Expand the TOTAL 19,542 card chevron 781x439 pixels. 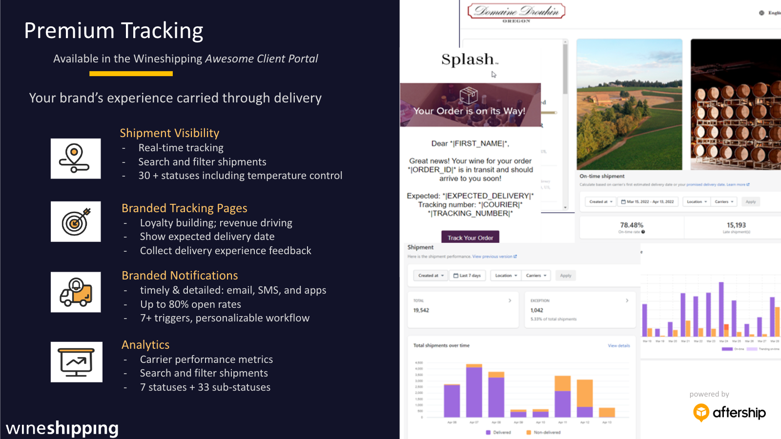510,300
